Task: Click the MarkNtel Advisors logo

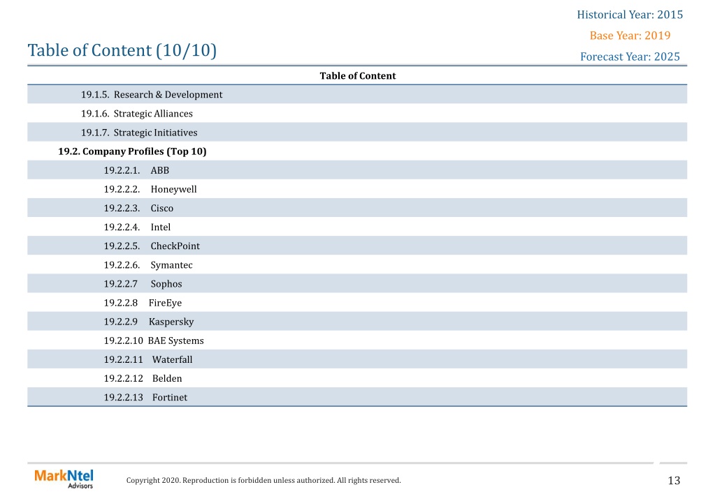Action: [64, 479]
